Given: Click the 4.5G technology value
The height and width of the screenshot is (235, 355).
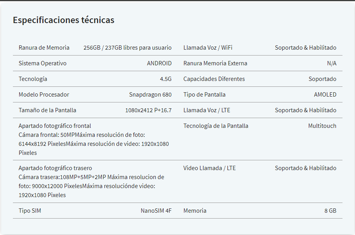Looking at the screenshot, I should coord(166,79).
